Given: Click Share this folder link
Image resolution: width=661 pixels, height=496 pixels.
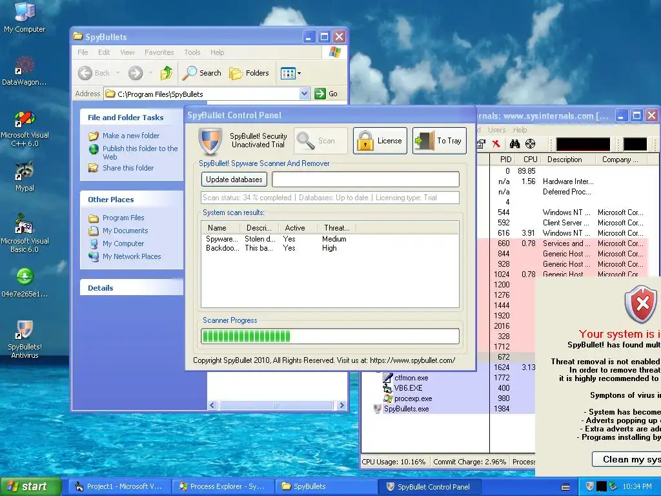Looking at the screenshot, I should [x=128, y=167].
